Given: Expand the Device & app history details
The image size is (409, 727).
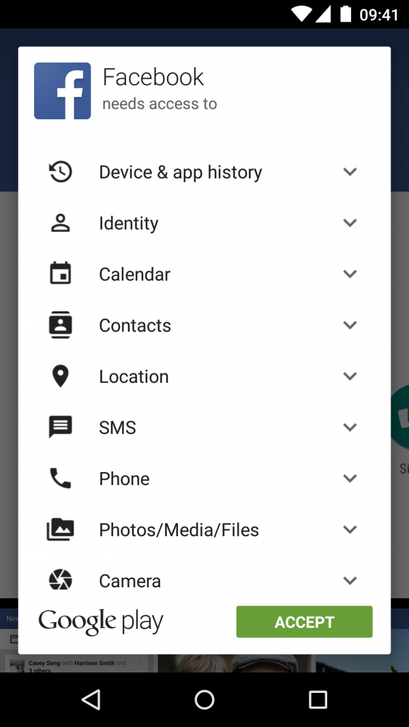Looking at the screenshot, I should point(350,172).
